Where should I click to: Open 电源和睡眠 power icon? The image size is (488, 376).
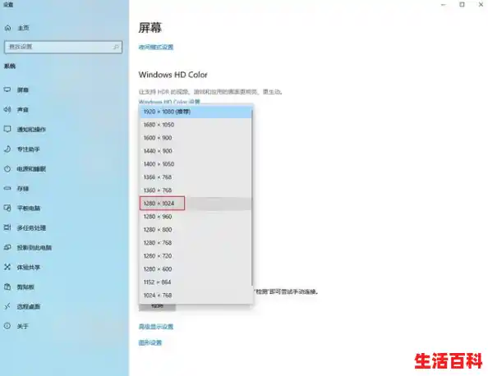(7, 169)
